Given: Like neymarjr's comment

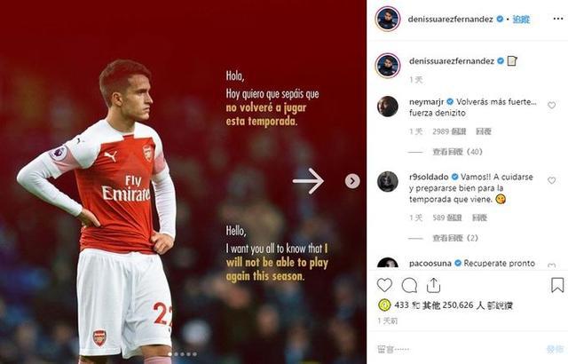Looking at the screenshot, I should point(551,105).
